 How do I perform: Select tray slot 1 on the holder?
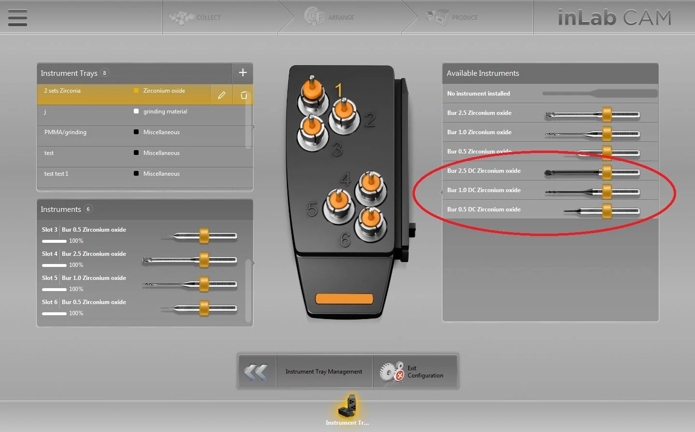(x=312, y=96)
